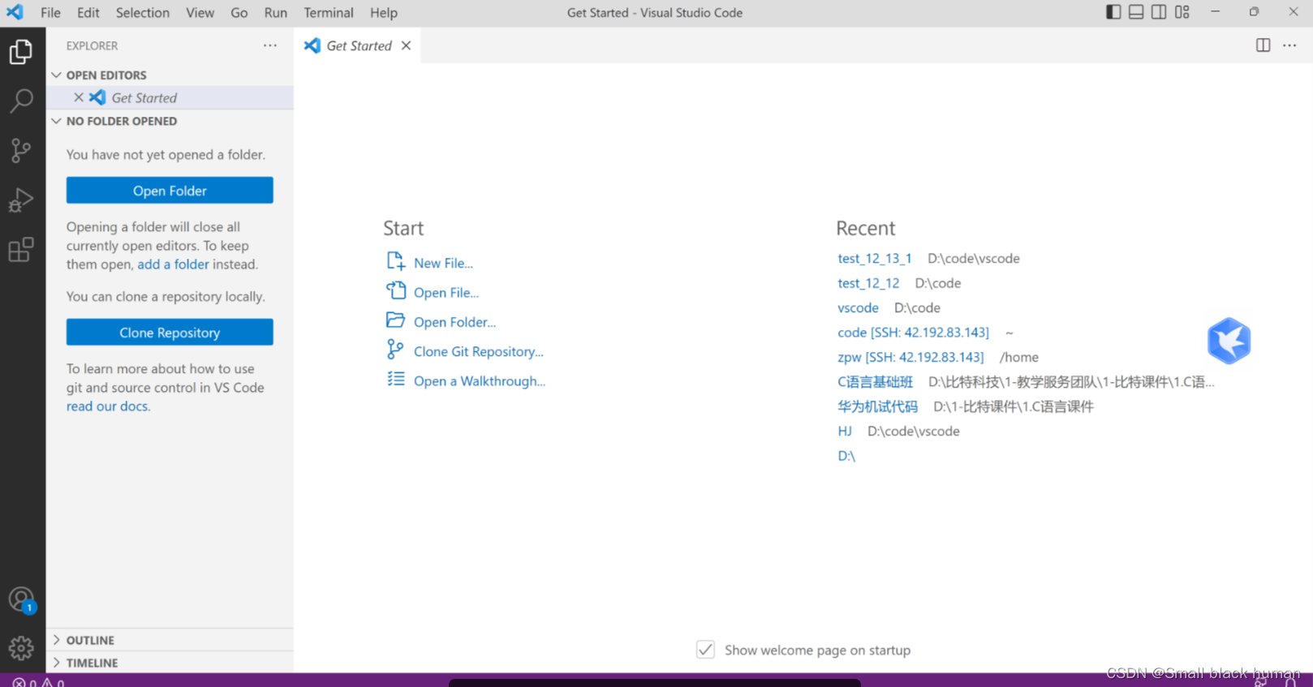1313x687 pixels.
Task: Collapse the Open Editors section
Action: pyautogui.click(x=105, y=75)
